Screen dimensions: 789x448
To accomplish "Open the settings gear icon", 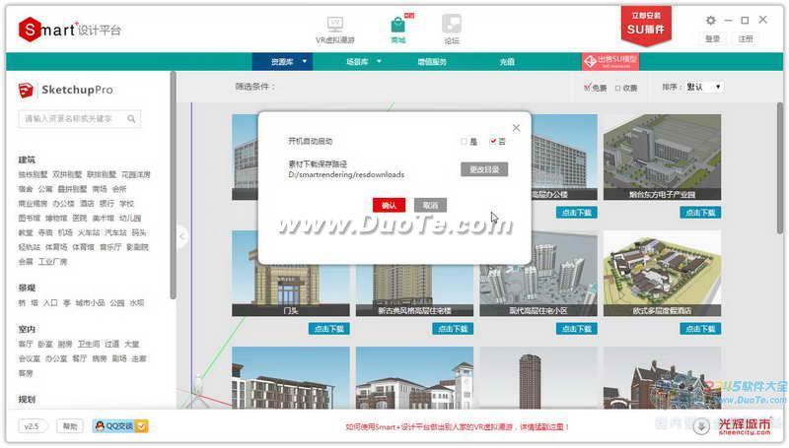I will click(x=710, y=20).
